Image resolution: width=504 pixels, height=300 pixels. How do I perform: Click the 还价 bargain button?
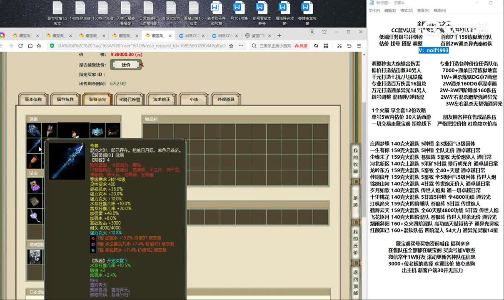coord(126,65)
